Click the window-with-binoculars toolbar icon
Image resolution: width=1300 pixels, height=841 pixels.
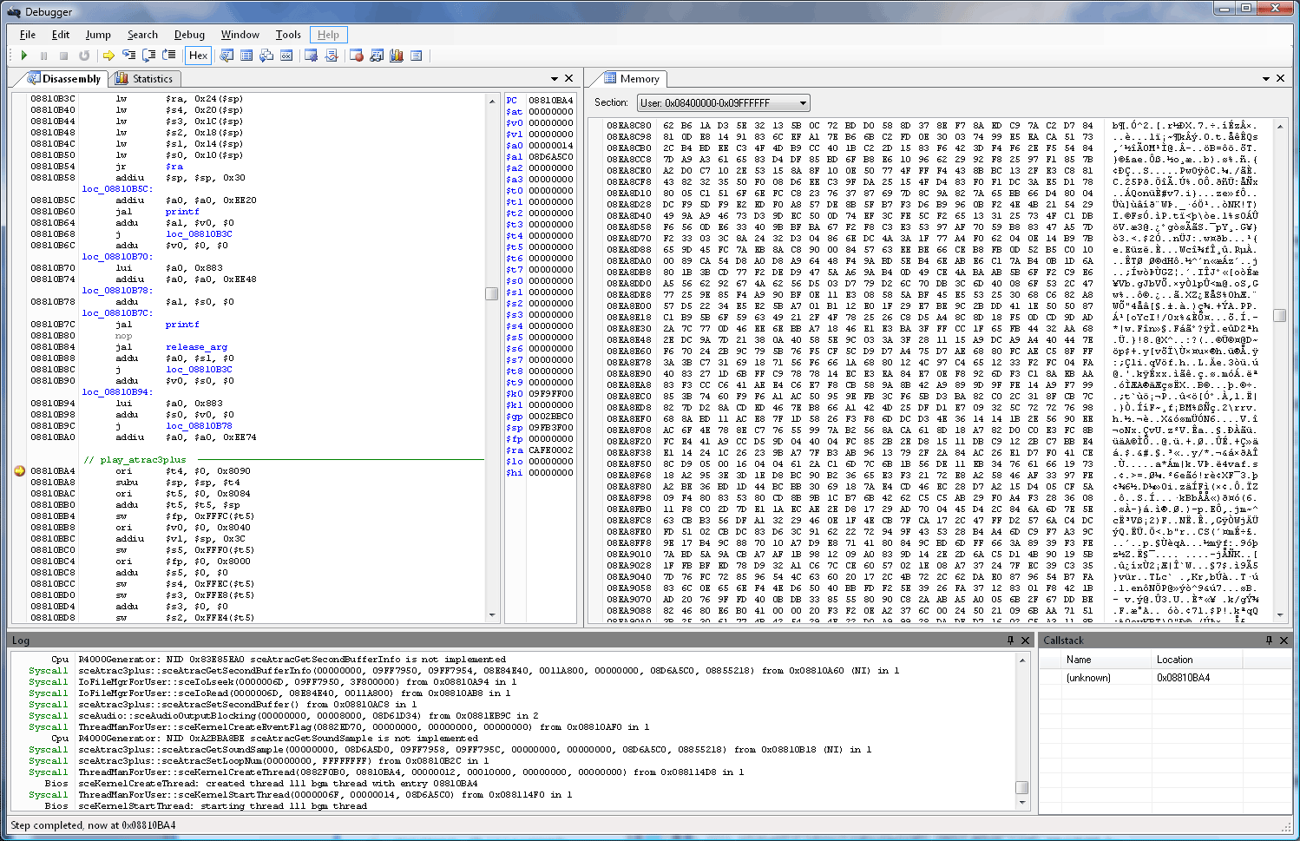[x=377, y=56]
